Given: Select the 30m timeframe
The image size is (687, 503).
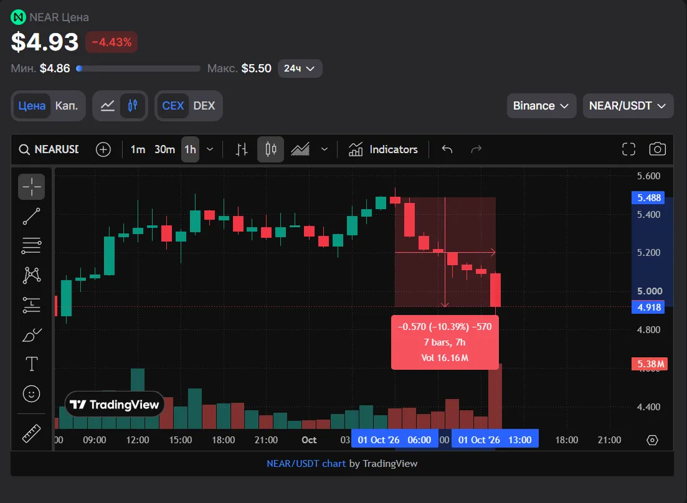Looking at the screenshot, I should (164, 150).
